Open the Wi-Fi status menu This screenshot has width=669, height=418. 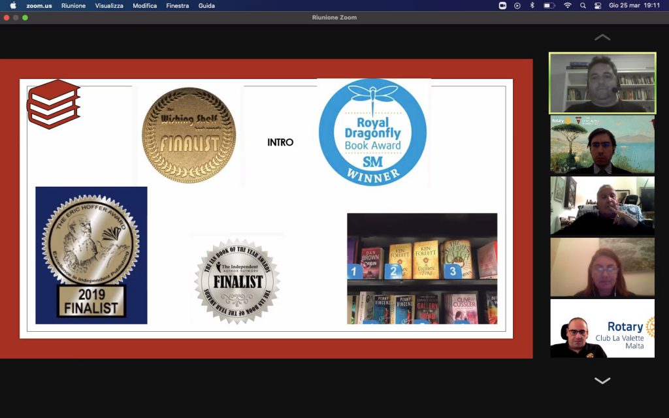[x=568, y=5]
